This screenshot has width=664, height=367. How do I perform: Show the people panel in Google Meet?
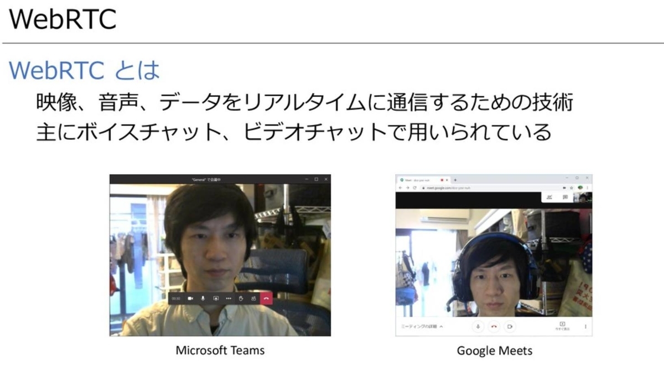click(x=549, y=197)
